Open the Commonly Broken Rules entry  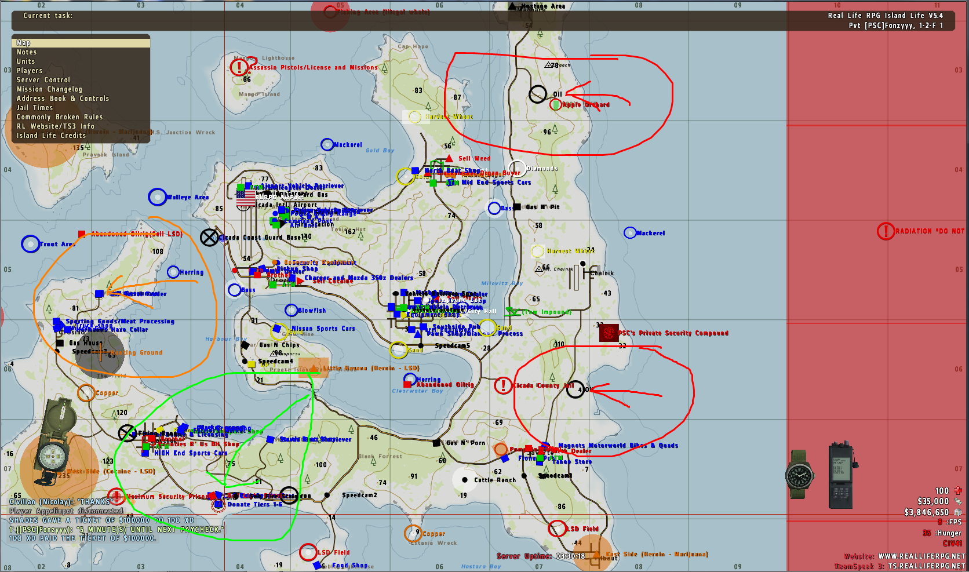pyautogui.click(x=60, y=117)
